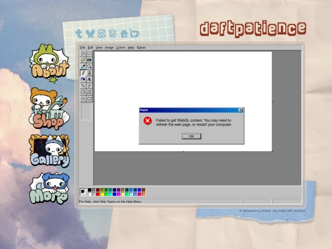
Task: Click the 'Failed to get WebGL context' message
Action: click(x=194, y=122)
